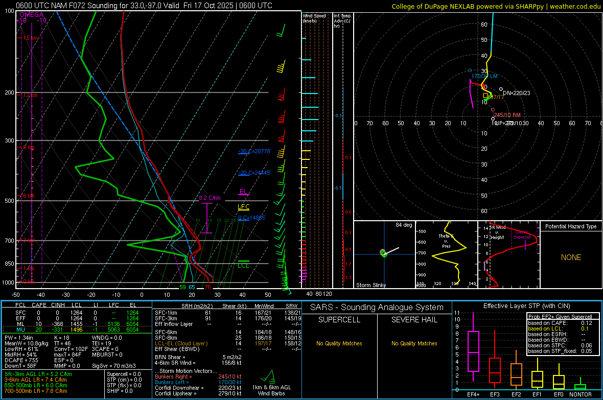Click the '0 C=14885'' freezing level label
Image resolution: width=603 pixels, height=400 pixels.
(x=252, y=218)
